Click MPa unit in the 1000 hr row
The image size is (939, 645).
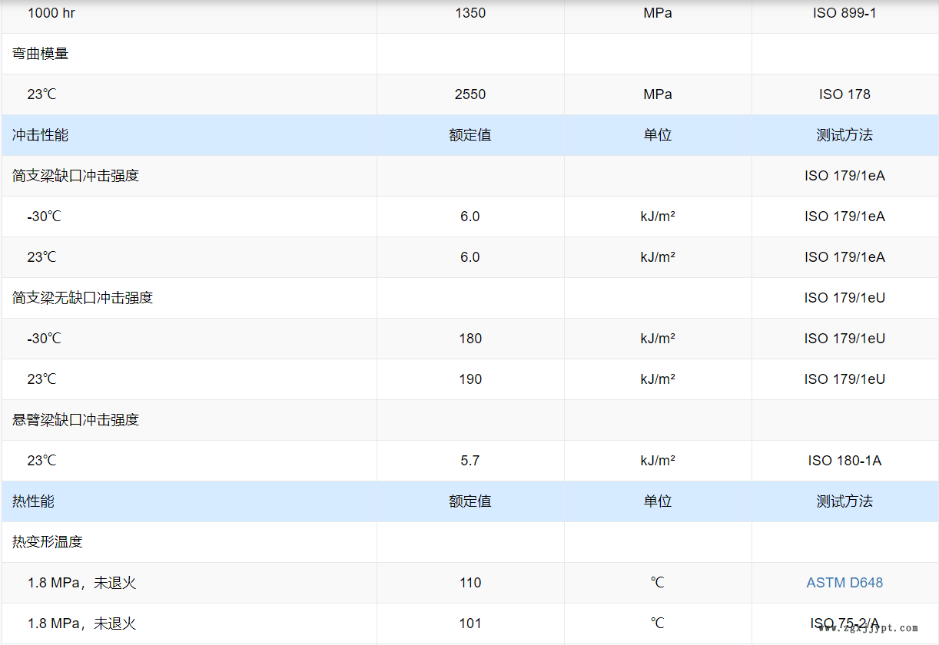[x=658, y=13]
